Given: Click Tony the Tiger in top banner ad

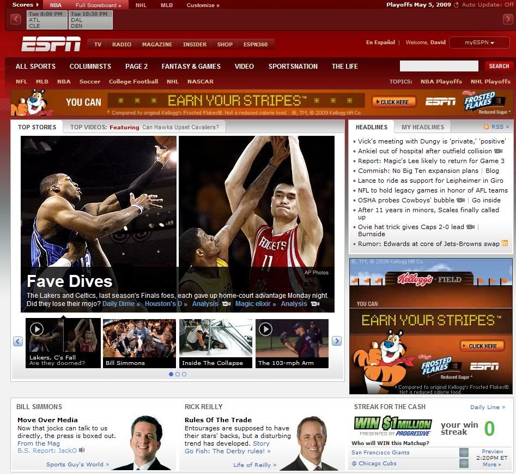Looking at the screenshot, I should [32, 102].
